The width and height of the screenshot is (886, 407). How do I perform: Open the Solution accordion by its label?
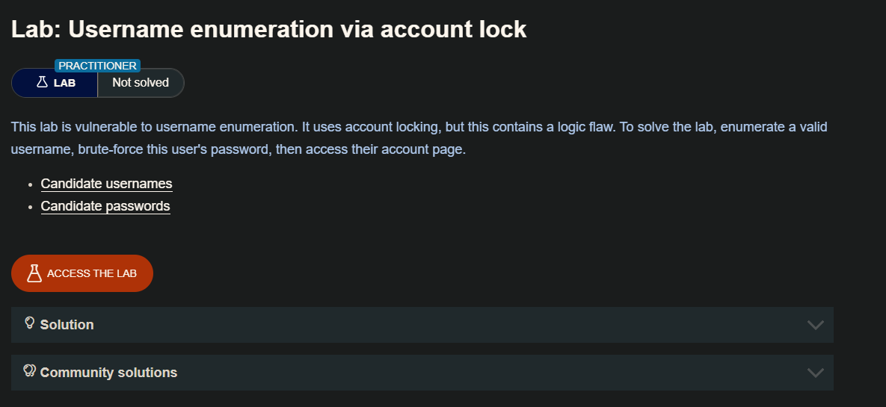pyautogui.click(x=67, y=325)
